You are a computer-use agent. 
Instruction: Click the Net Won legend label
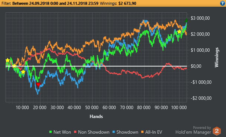coord(62,132)
